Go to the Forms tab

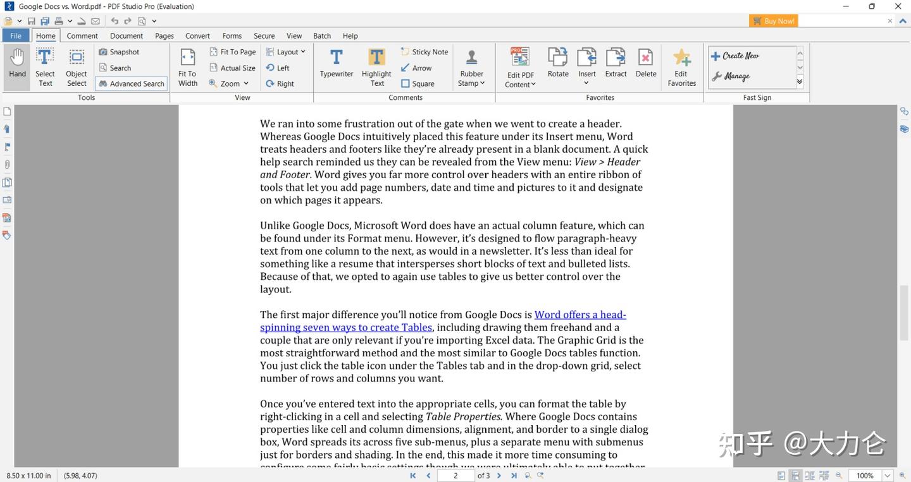(x=232, y=35)
